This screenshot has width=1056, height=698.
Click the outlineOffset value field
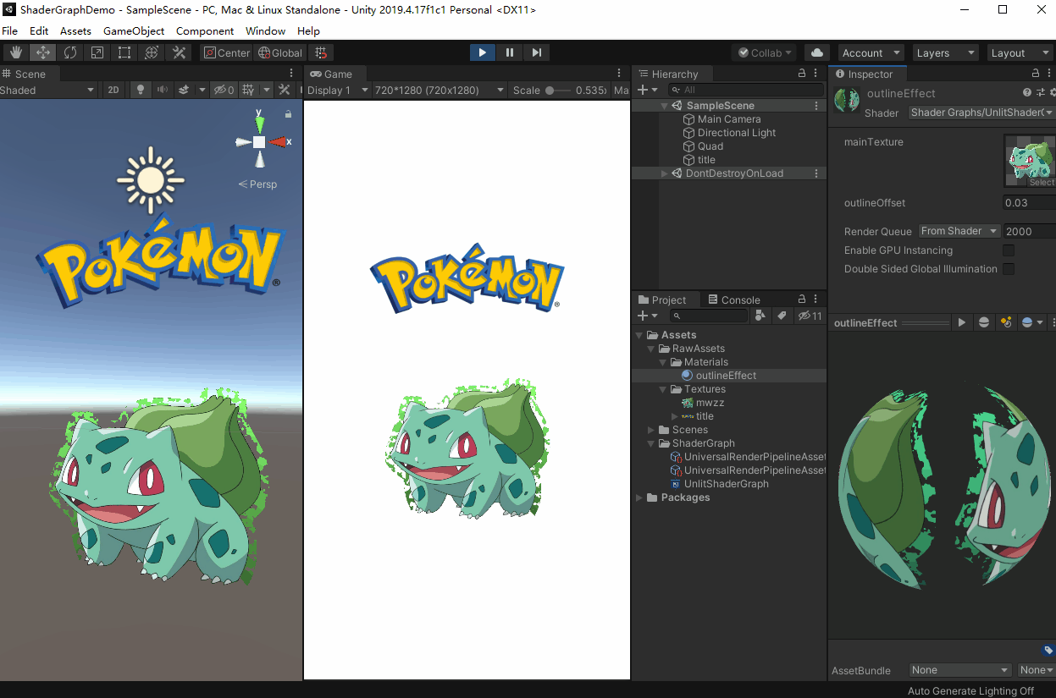(x=1029, y=203)
